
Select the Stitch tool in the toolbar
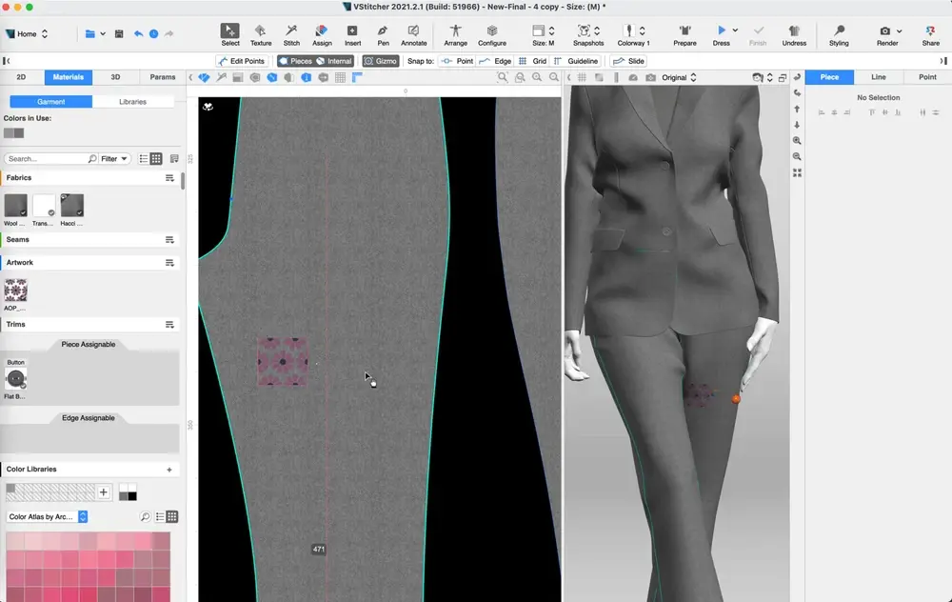tap(291, 35)
